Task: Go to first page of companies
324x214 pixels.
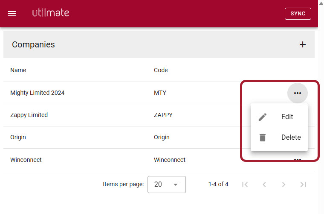Action: point(245,185)
